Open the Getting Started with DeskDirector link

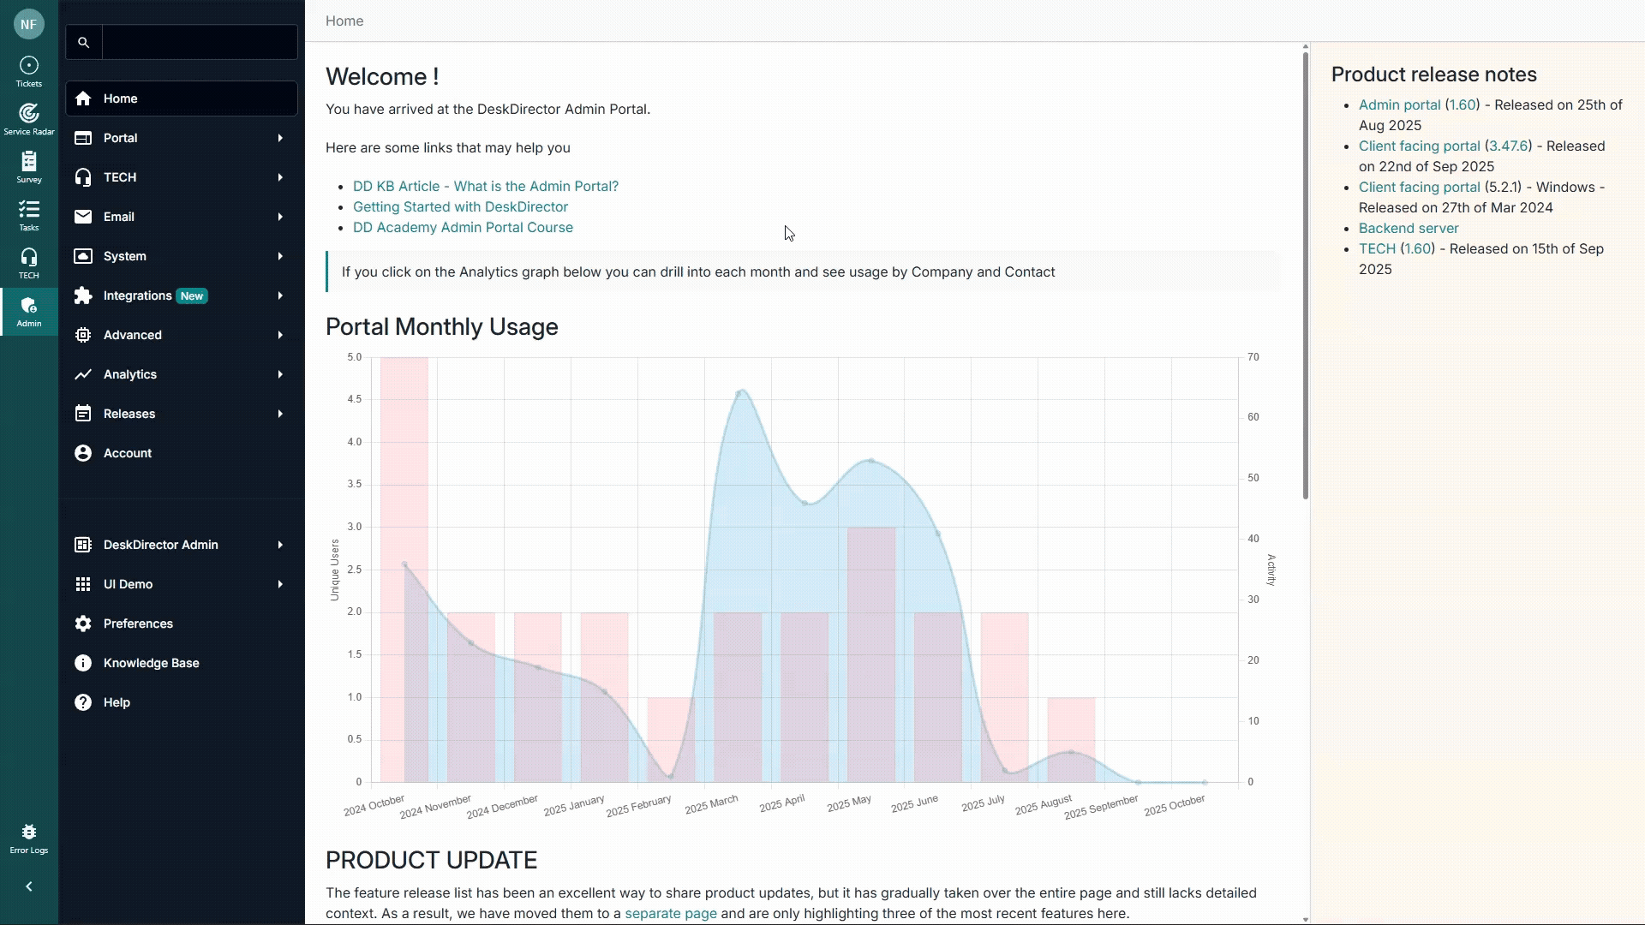tap(460, 206)
